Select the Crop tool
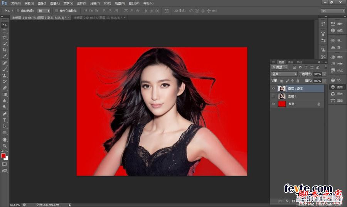 coord(4,50)
